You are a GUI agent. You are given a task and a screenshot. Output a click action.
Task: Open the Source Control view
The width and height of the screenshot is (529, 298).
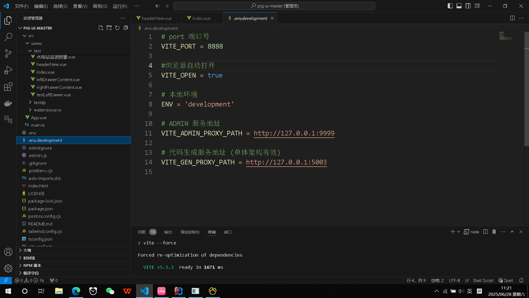coord(8,54)
